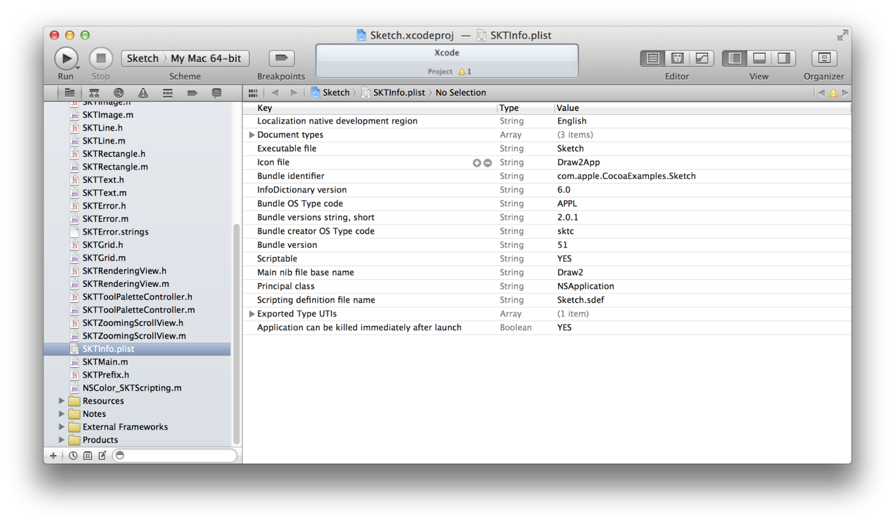Open the Organizer window
The width and height of the screenshot is (895, 524).
tap(824, 59)
